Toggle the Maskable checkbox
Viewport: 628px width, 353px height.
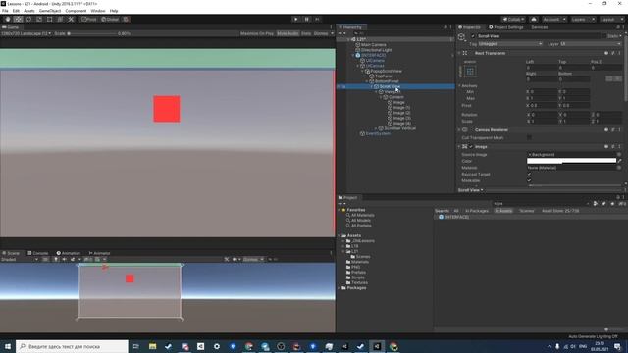coord(529,180)
